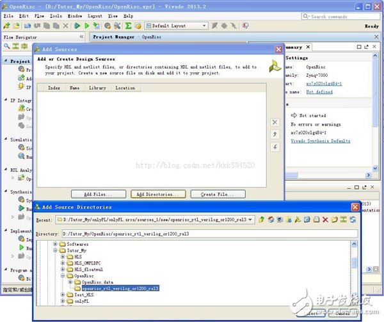The image size is (384, 322).
Task: Click the move-up arrow beside the sources table
Action: (275, 134)
